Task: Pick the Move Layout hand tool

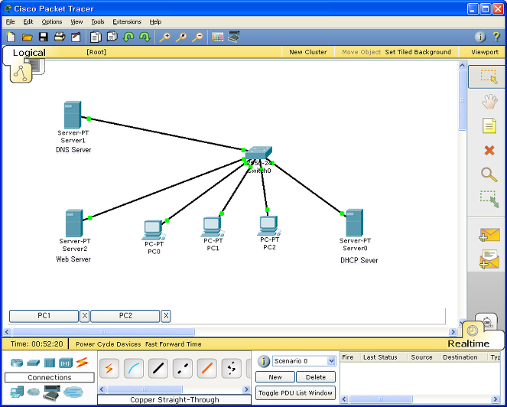Action: (x=489, y=102)
